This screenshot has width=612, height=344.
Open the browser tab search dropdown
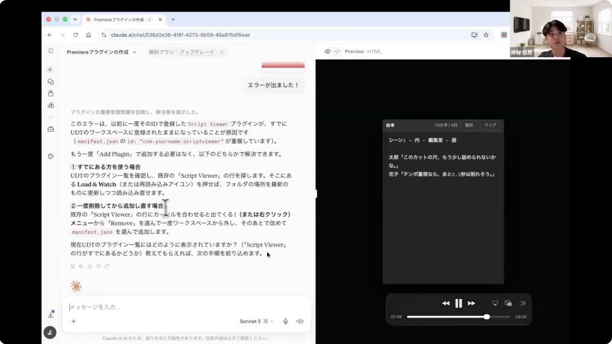[75, 19]
